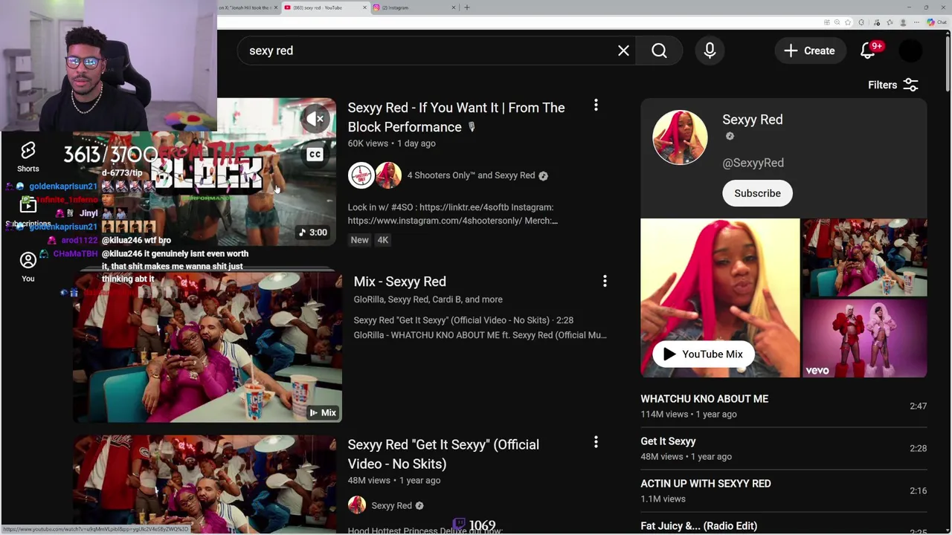Screen dimensions: 952x535
Task: Click the verified badge next to 4 Shooters Only
Action: [x=543, y=176]
